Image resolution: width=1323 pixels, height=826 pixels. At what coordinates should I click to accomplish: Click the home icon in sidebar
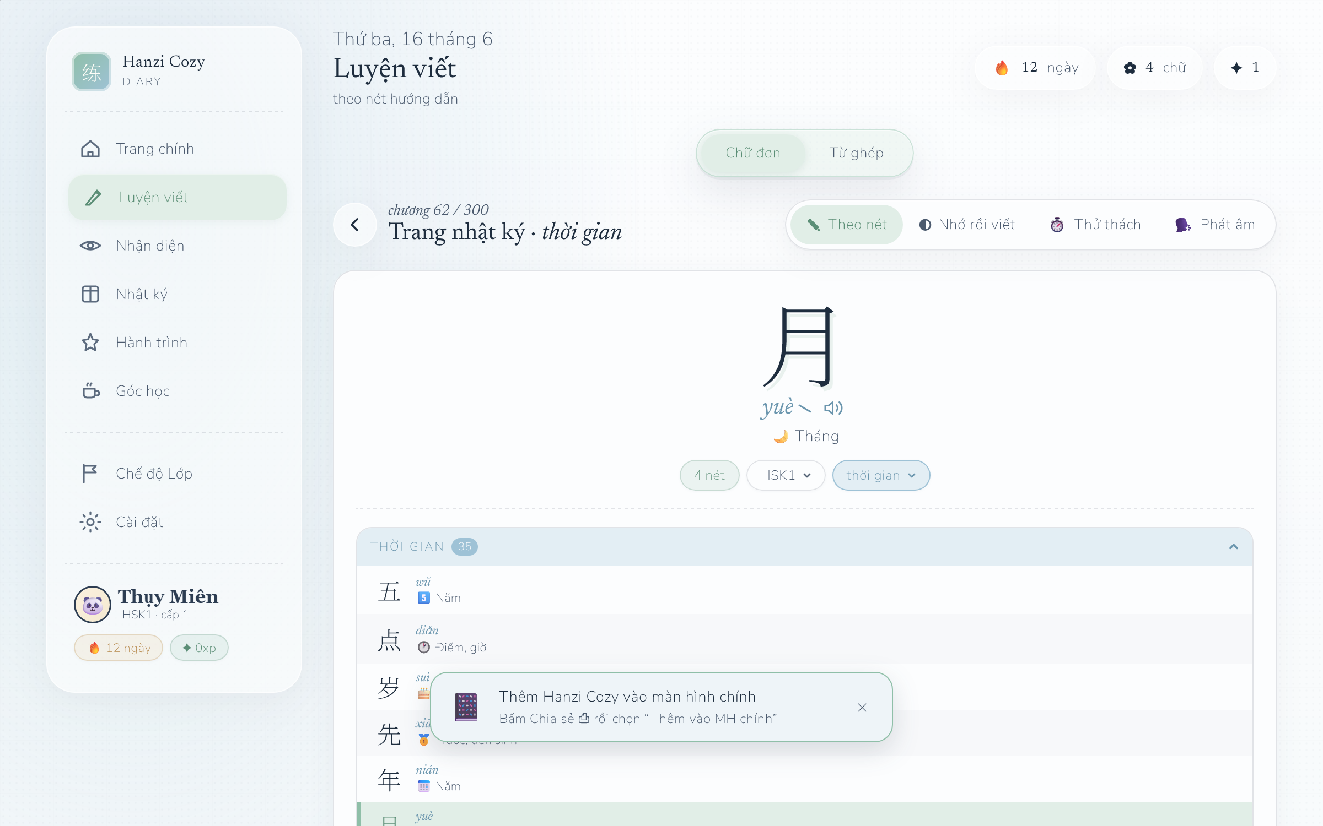tap(90, 149)
